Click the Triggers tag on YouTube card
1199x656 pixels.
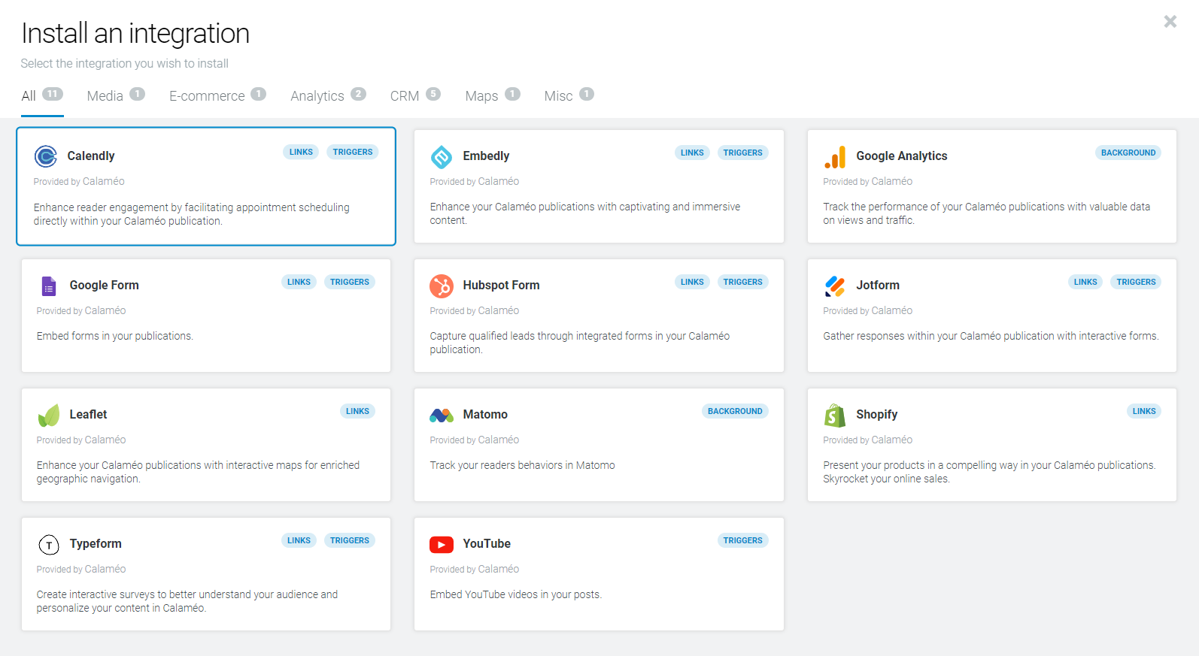tap(742, 540)
